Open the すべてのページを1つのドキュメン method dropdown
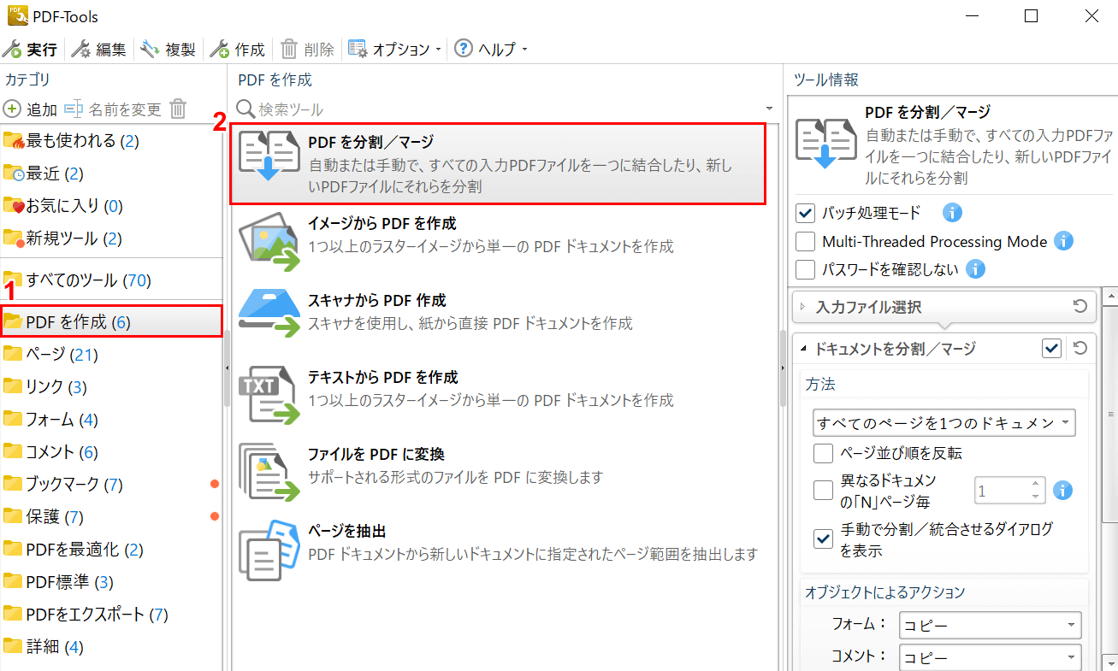This screenshot has width=1118, height=671. tap(944, 423)
